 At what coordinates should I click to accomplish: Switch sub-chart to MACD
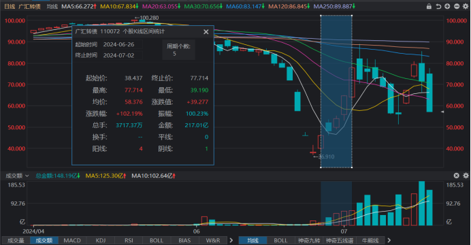72,240
